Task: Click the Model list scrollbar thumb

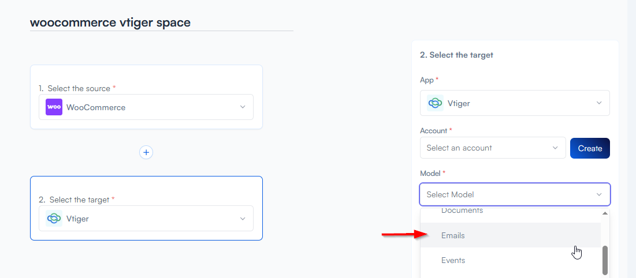Action: coord(605,260)
